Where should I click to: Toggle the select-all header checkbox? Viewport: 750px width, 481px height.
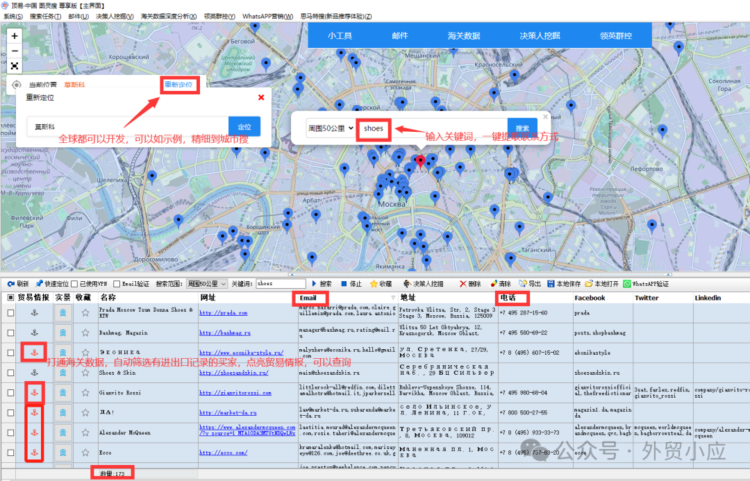coord(10,297)
